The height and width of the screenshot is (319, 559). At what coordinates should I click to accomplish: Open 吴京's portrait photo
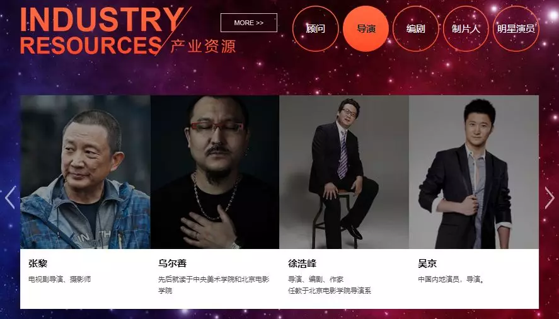click(474, 172)
